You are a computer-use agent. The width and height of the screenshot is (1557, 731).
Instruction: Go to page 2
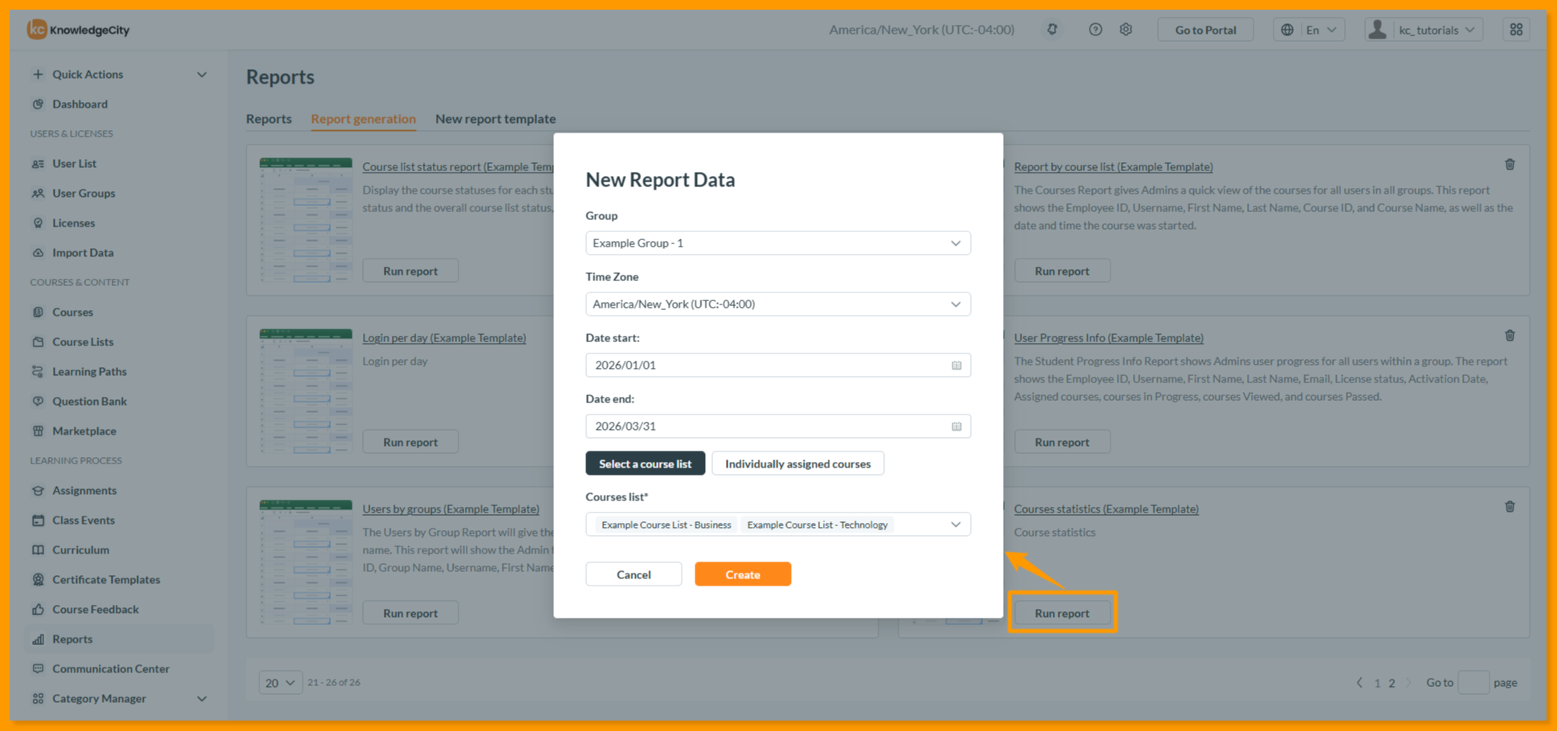pyautogui.click(x=1392, y=683)
